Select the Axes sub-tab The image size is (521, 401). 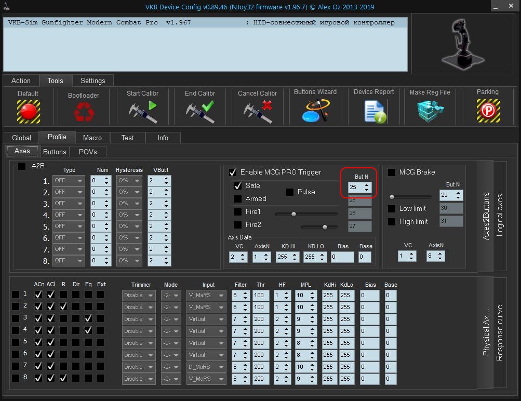[22, 151]
